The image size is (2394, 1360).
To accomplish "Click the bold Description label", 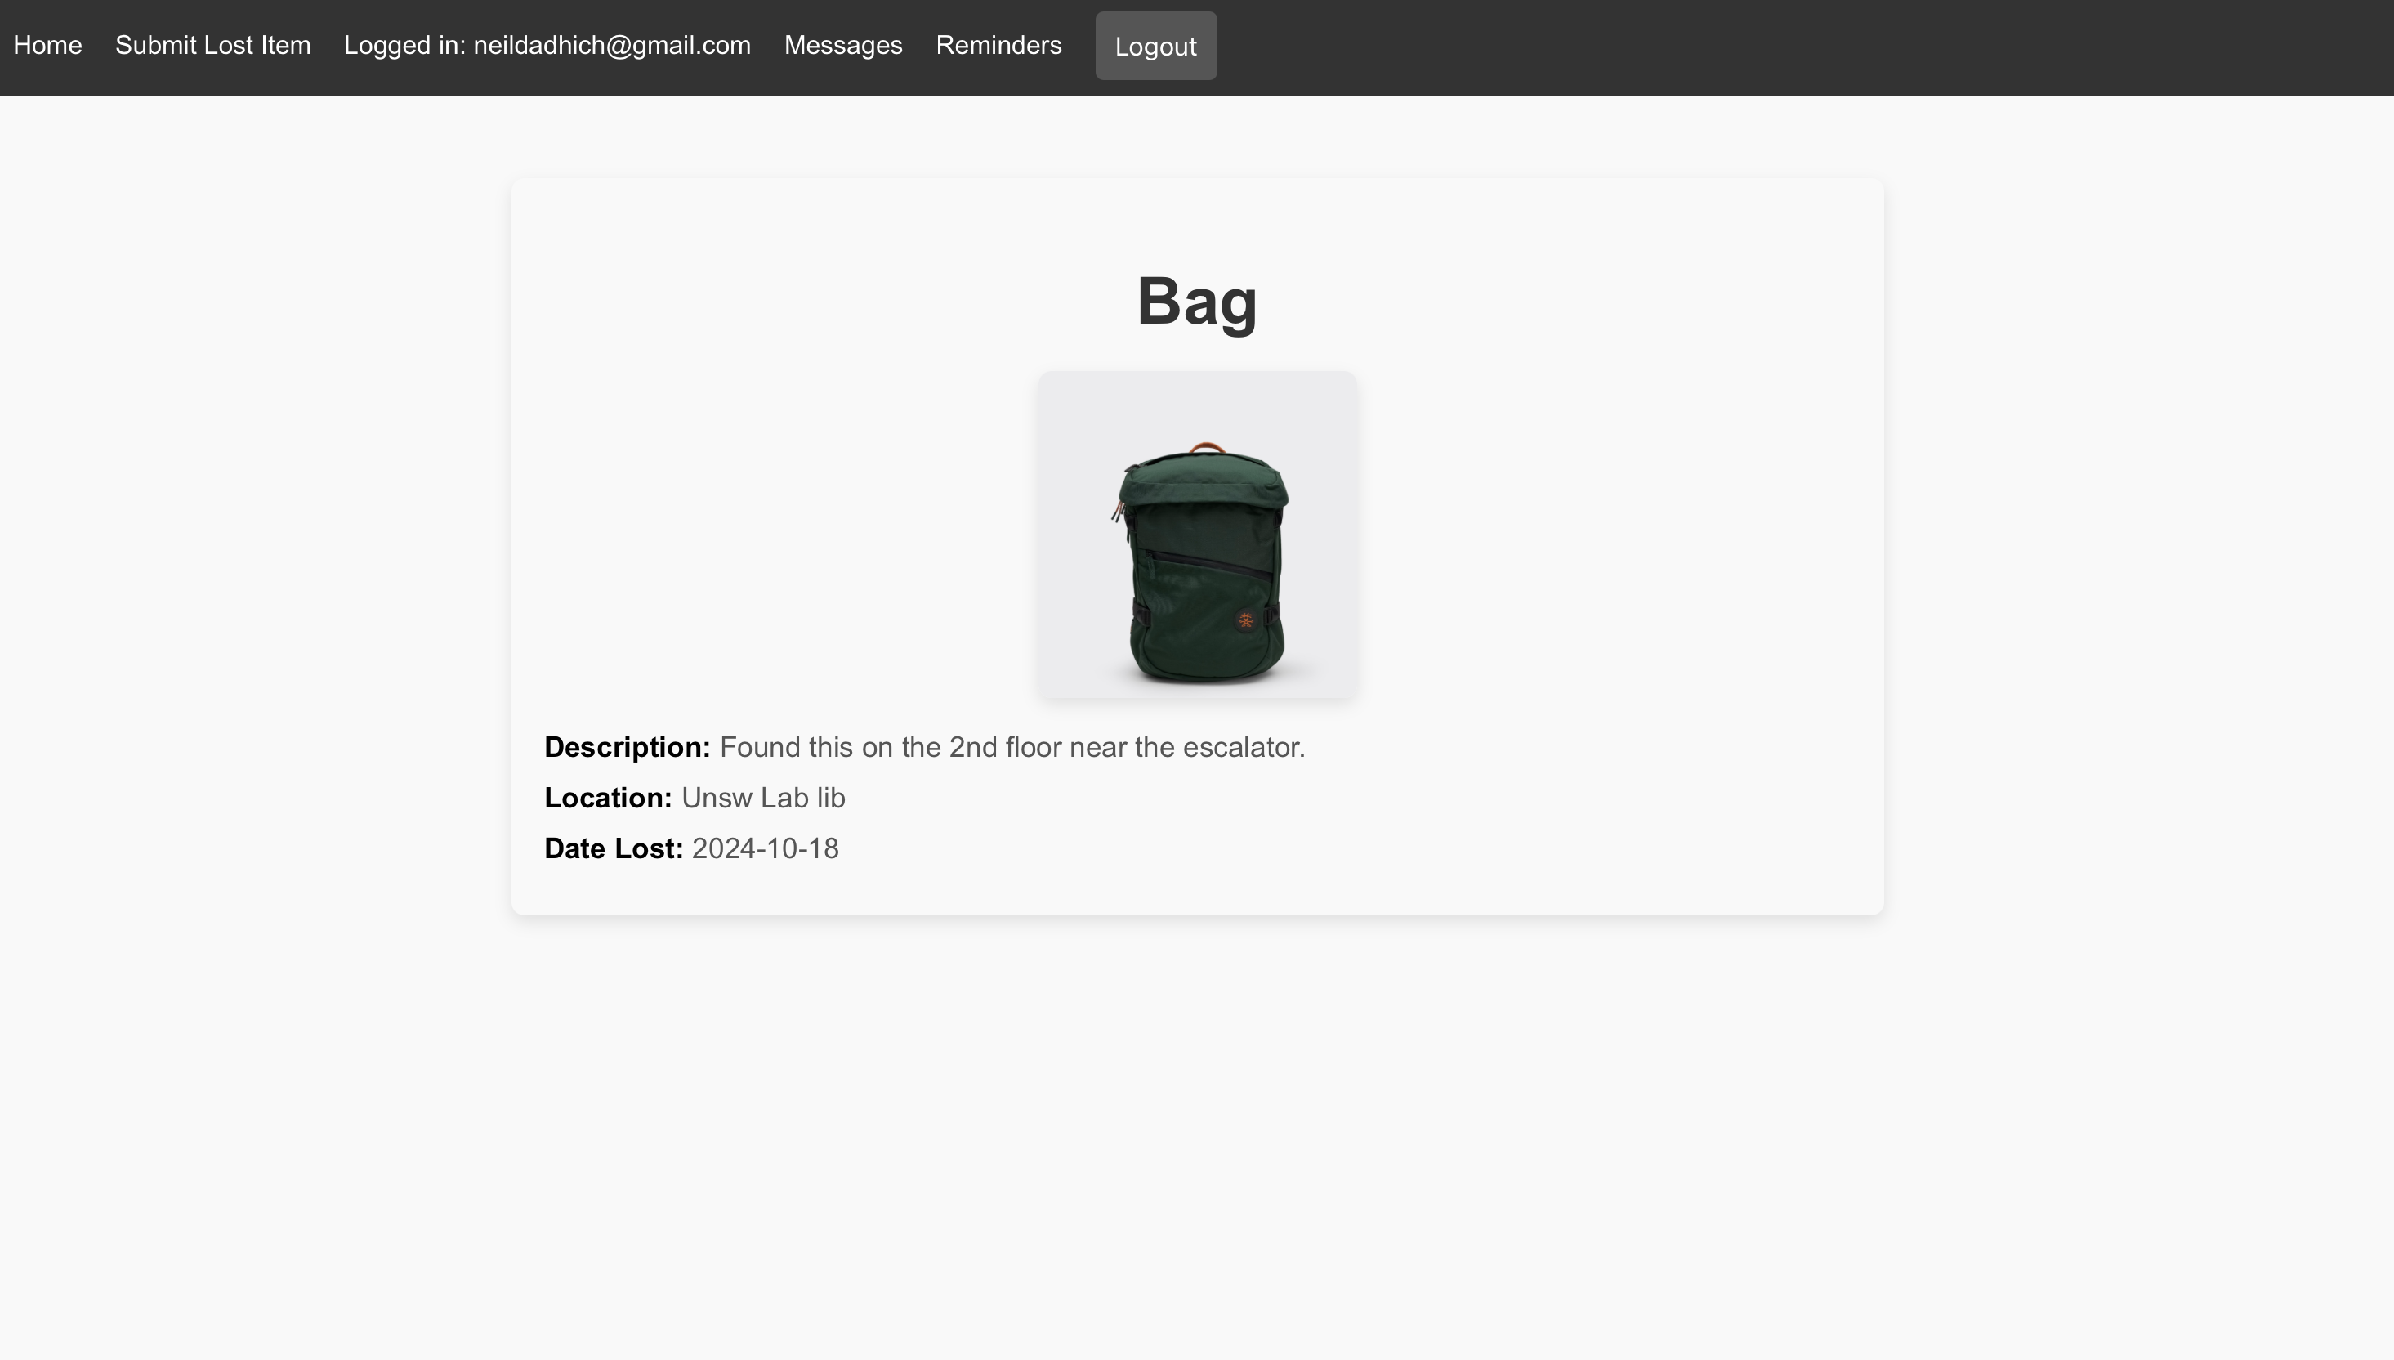I will pyautogui.click(x=628, y=747).
